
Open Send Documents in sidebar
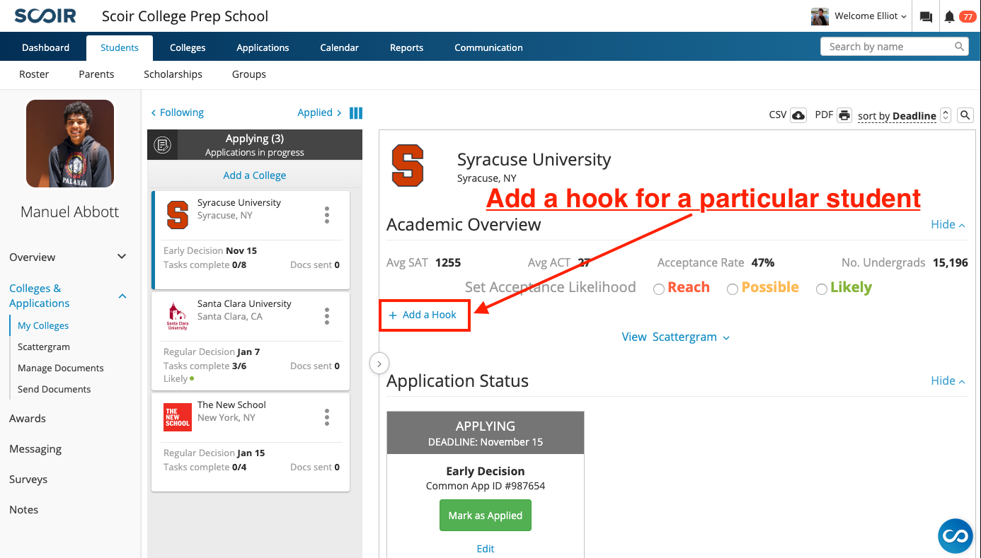[x=54, y=389]
